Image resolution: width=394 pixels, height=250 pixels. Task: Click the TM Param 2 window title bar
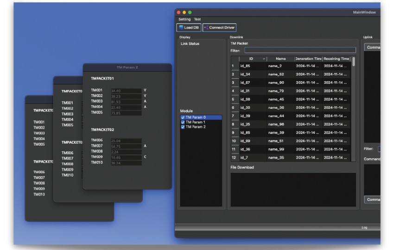tap(127, 68)
